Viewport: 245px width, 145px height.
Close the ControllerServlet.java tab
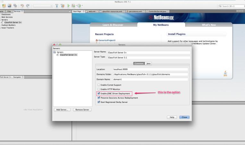click(168, 11)
